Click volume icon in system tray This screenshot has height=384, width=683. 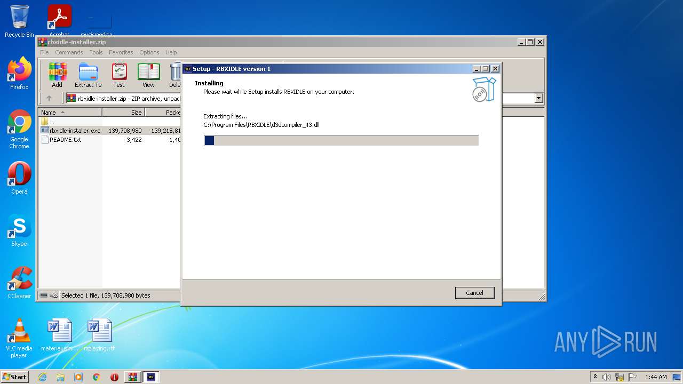tap(607, 377)
